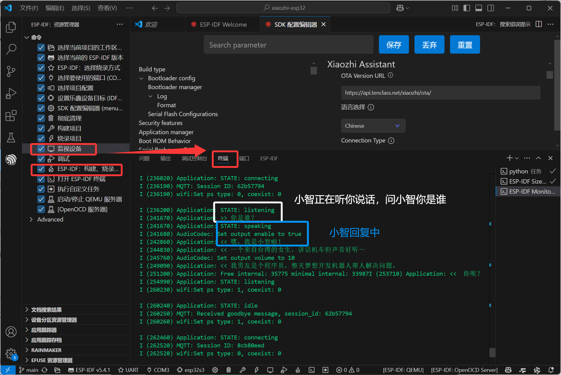Expand the Advanced tree section
This screenshot has width=561, height=375.
tap(31, 220)
